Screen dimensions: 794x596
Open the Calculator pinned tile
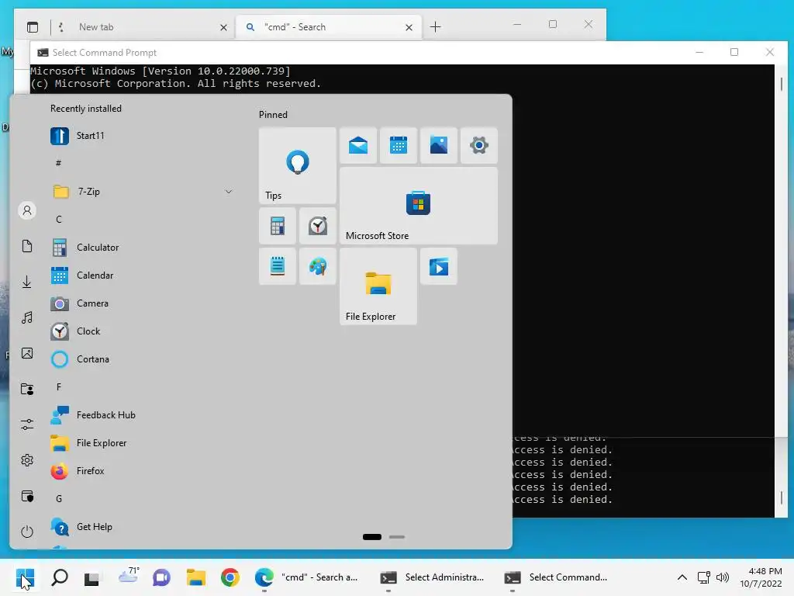click(278, 226)
